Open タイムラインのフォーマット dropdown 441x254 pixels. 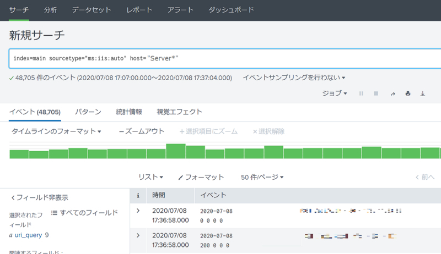click(56, 131)
